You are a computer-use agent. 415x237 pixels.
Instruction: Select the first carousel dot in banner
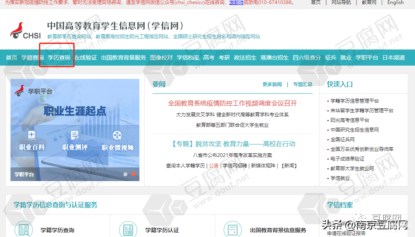125,174
